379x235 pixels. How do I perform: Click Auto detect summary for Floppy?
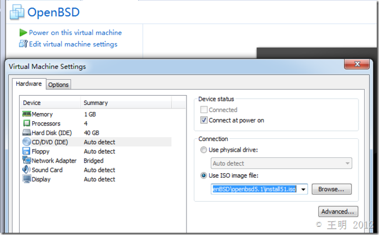100,152
